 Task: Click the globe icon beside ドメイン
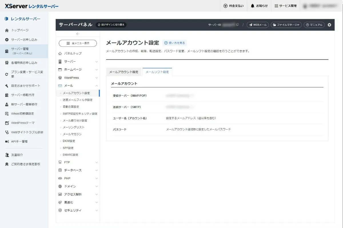60,186
